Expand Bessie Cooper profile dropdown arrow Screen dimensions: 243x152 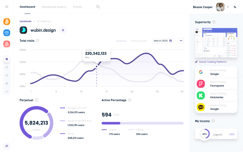pyautogui.click(x=228, y=7)
